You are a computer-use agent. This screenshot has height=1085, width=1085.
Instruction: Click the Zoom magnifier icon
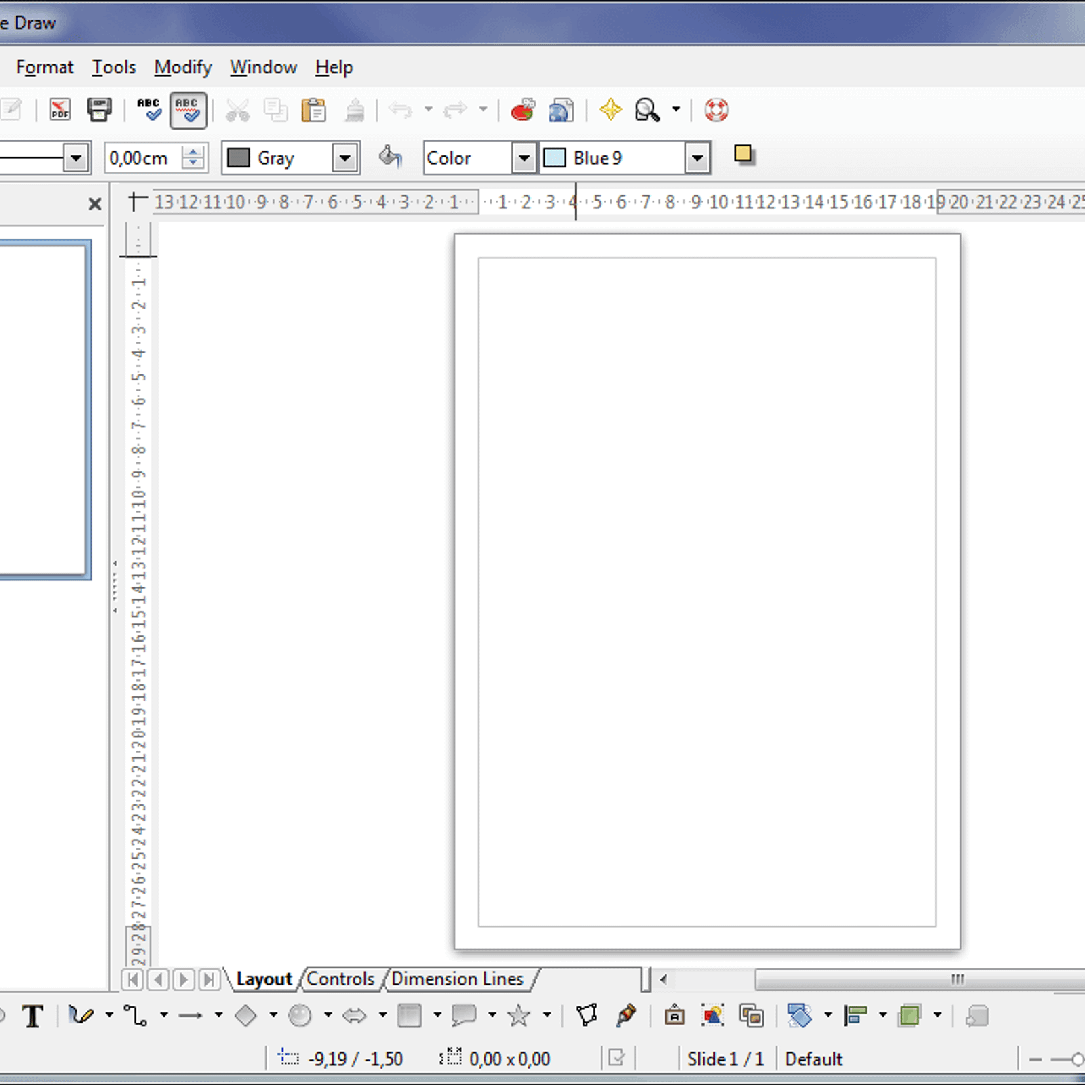click(648, 110)
